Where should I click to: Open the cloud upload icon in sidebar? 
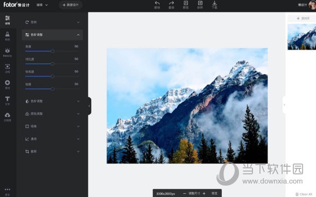[8, 115]
